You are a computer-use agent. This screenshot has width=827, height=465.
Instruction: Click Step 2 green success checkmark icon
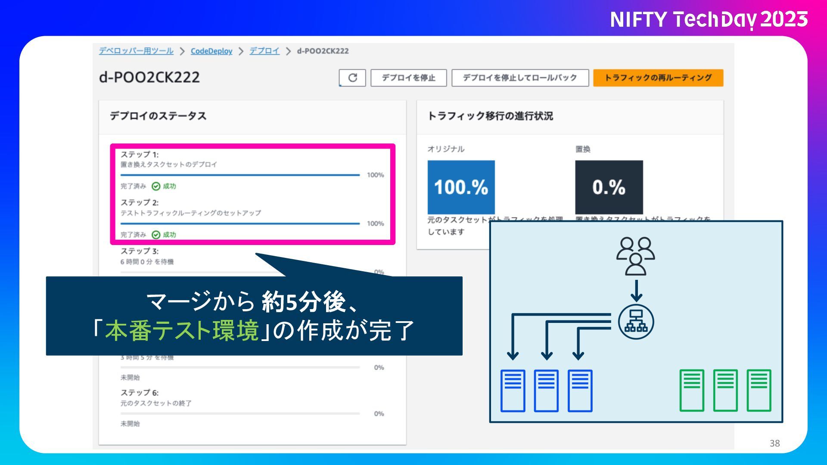point(156,235)
